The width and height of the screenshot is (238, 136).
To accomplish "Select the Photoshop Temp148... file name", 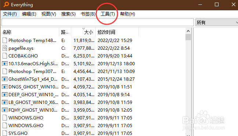I will [32, 41].
